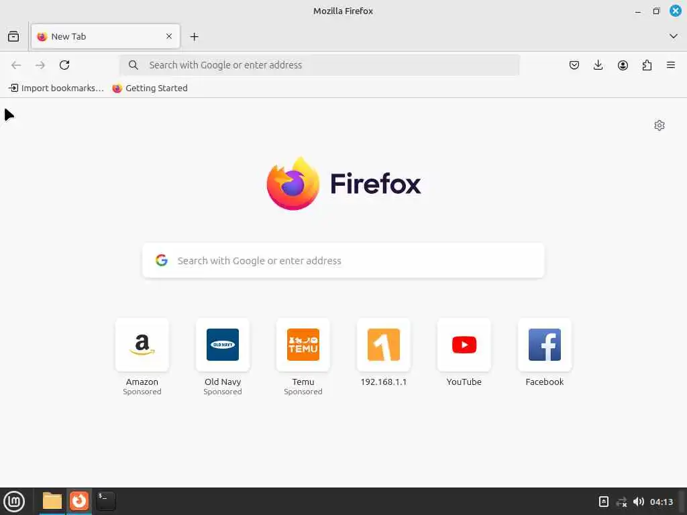Open the Extensions panel

point(647,65)
